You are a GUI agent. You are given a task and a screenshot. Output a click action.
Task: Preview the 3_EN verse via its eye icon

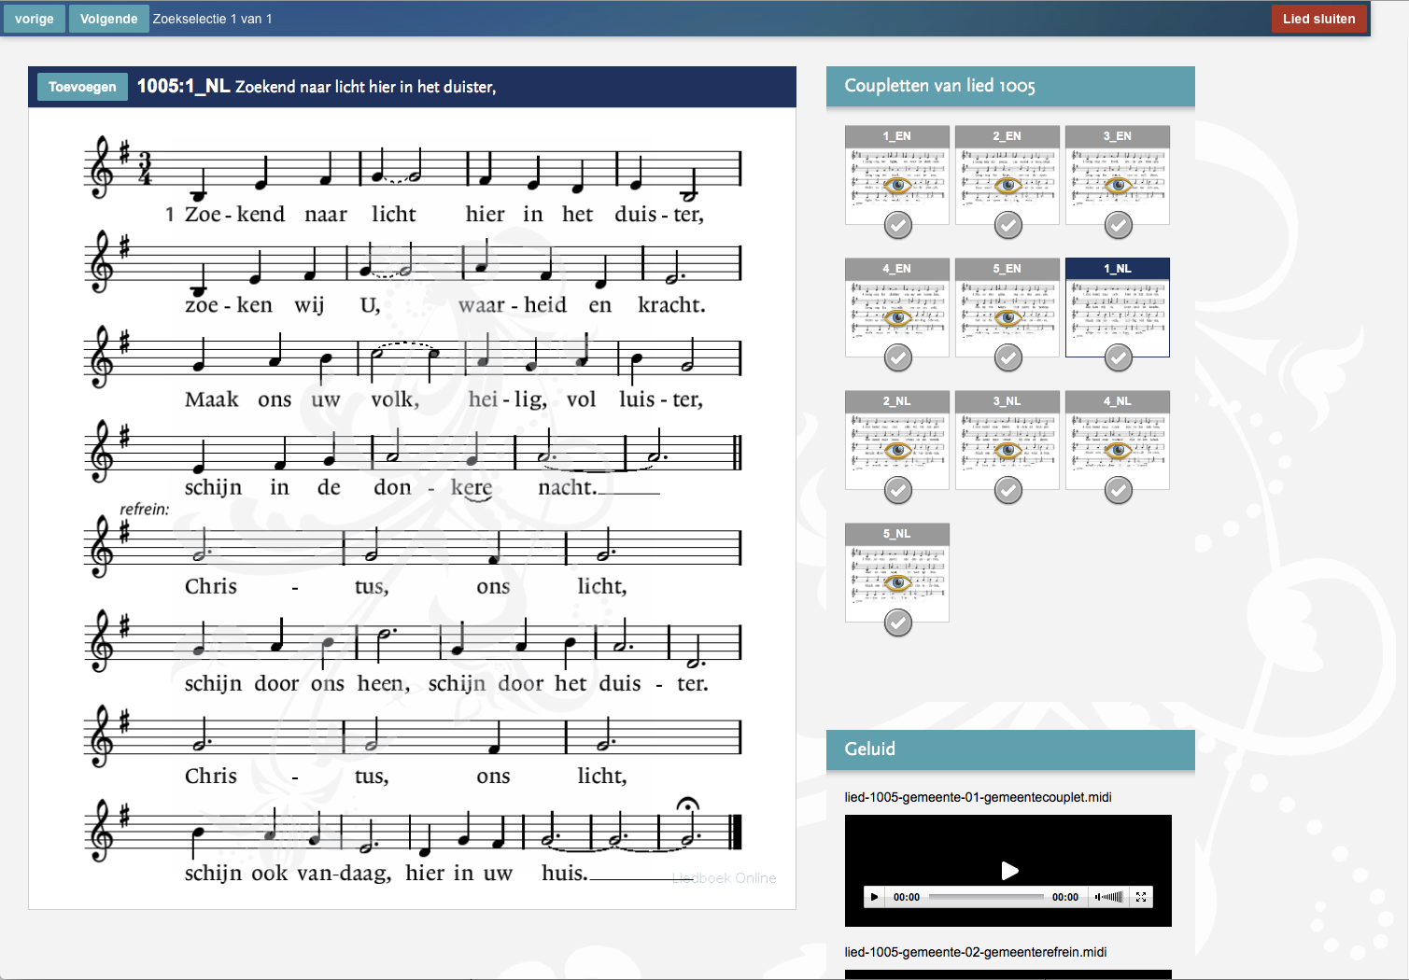point(1118,185)
